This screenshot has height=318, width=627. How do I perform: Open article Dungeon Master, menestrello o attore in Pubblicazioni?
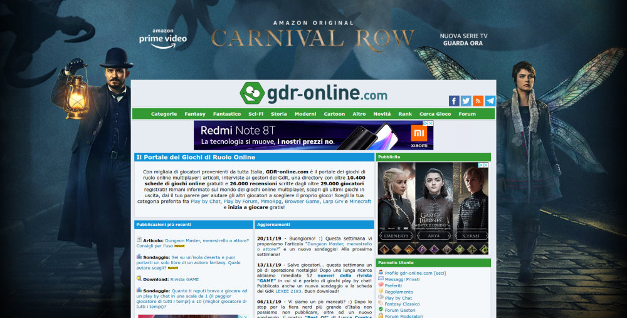click(x=192, y=243)
